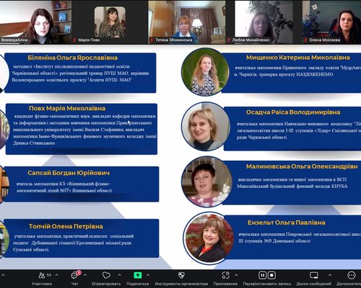361x288 pixels.
Task: Open the Дополнительно more options icon
Action: (x=352, y=275)
